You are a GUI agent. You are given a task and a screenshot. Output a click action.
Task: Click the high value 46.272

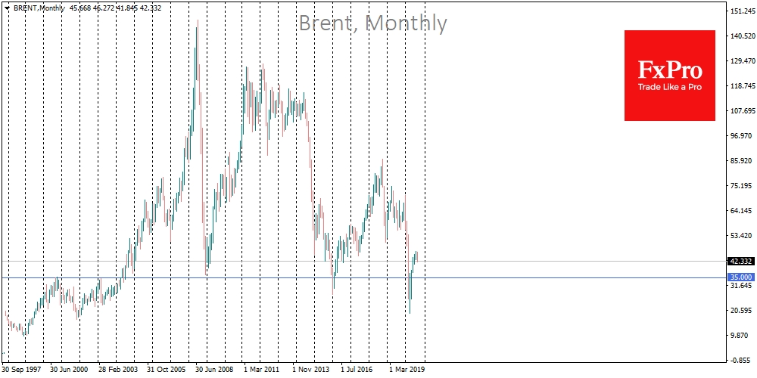[106, 8]
